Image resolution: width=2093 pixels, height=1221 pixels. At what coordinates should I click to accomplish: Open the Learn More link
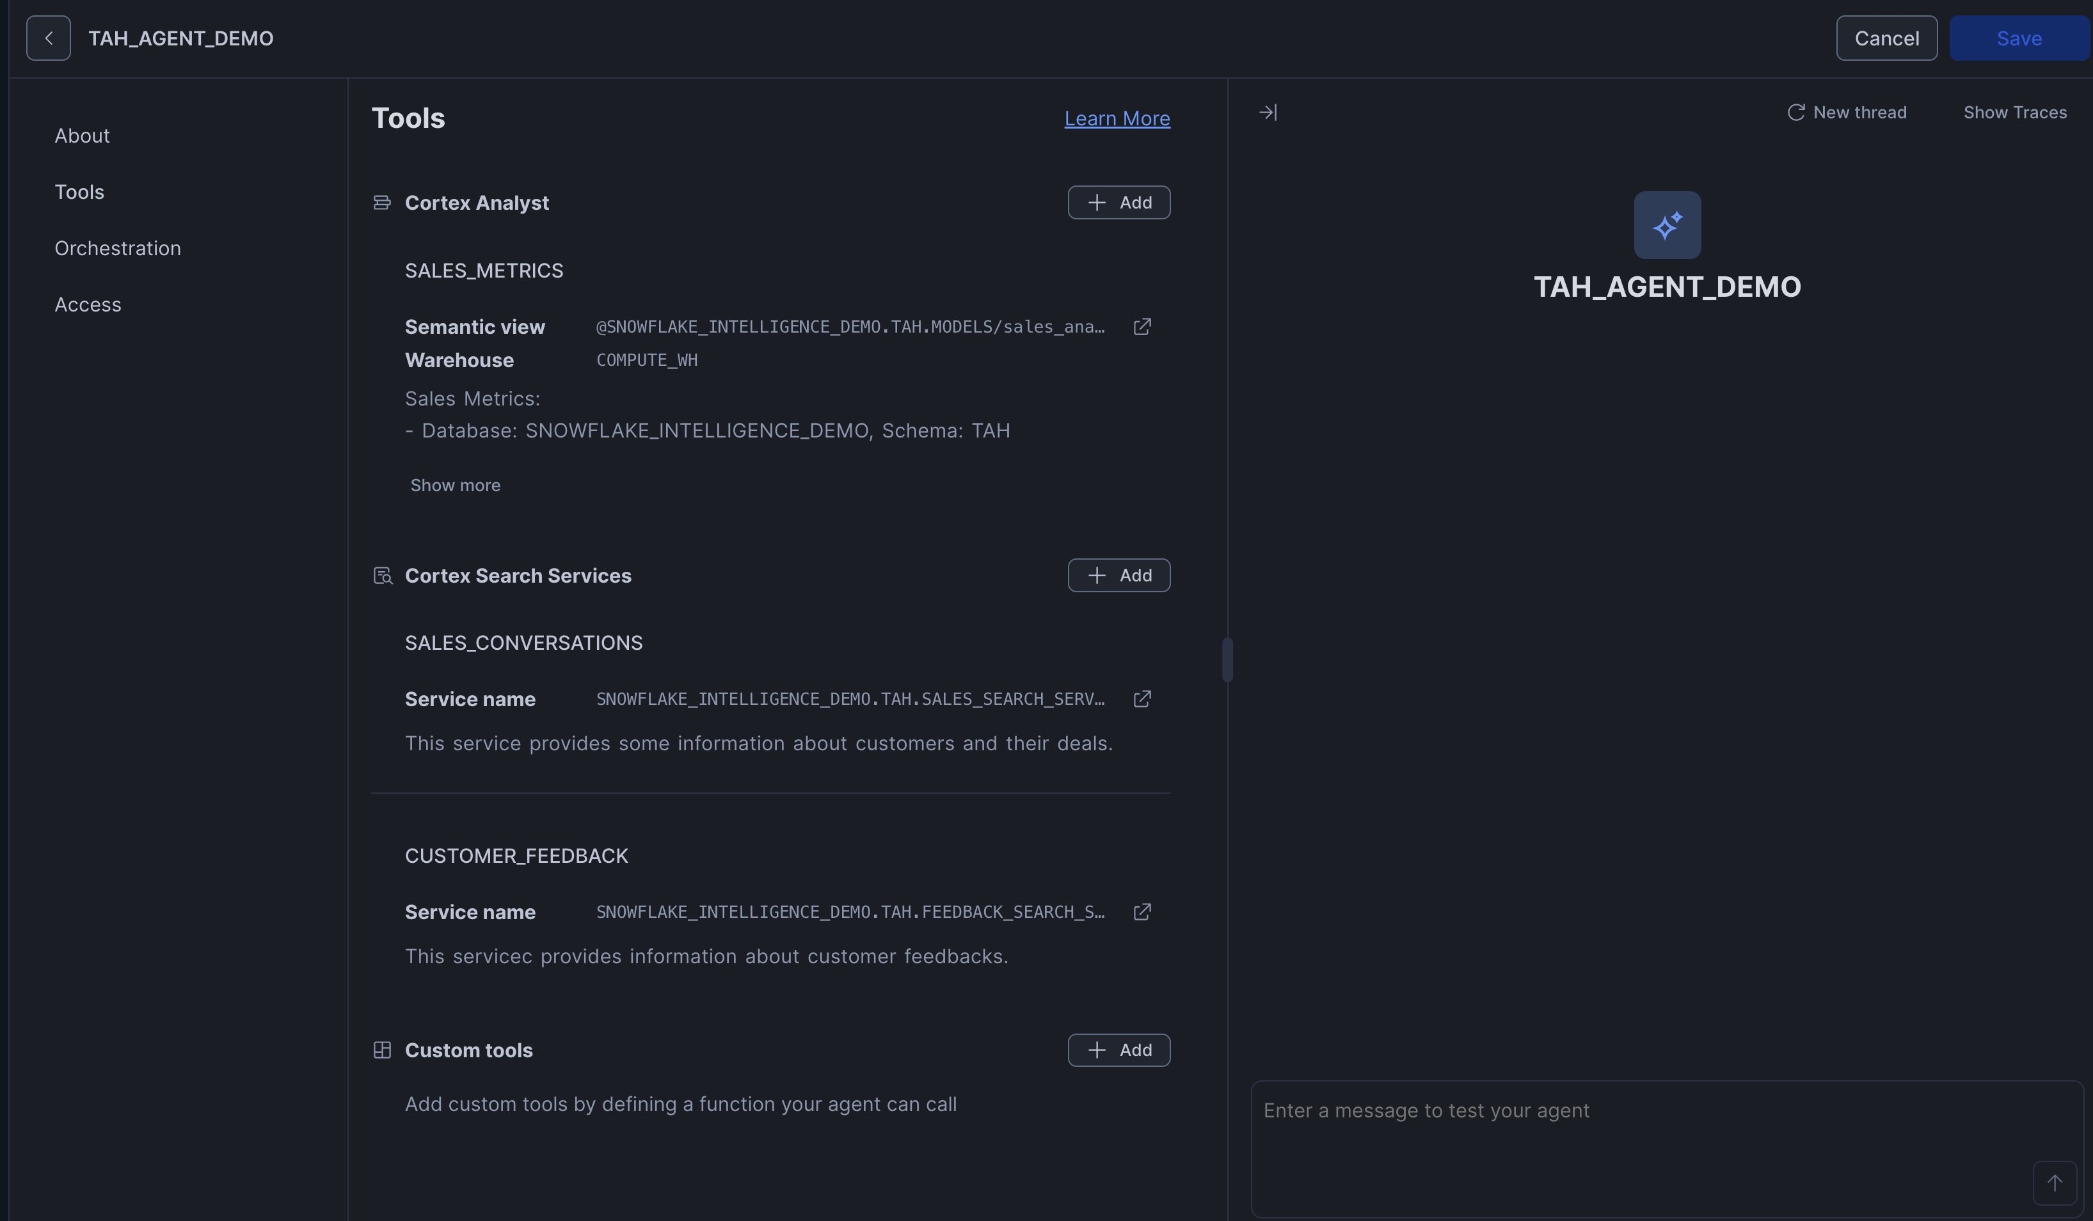1117,119
